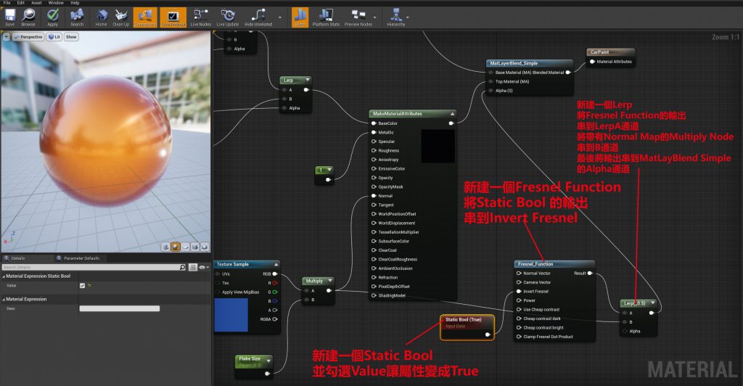Switch to the Parameter Defaults tab

pyautogui.click(x=82, y=258)
